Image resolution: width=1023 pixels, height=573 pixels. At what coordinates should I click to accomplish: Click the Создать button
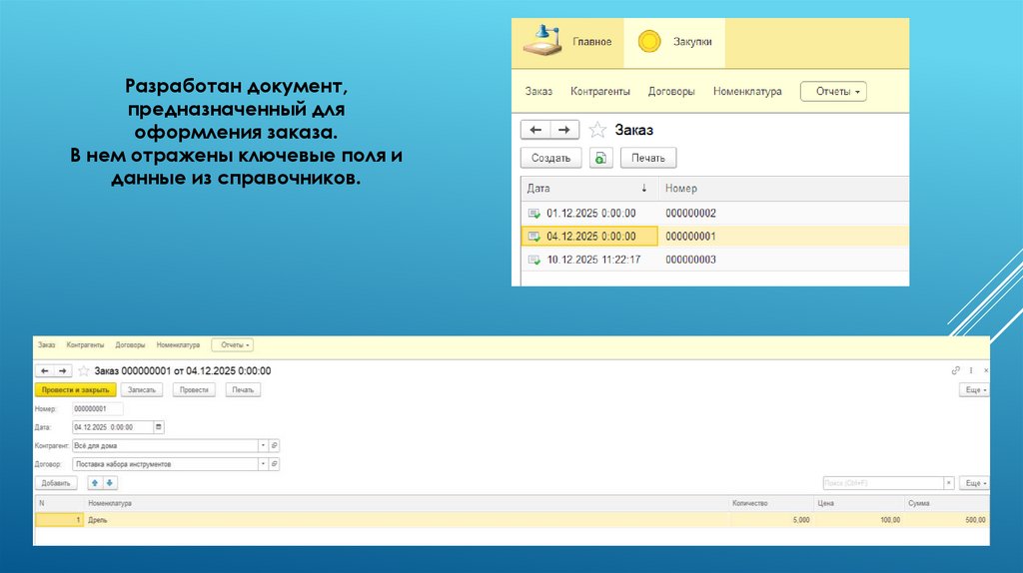550,158
